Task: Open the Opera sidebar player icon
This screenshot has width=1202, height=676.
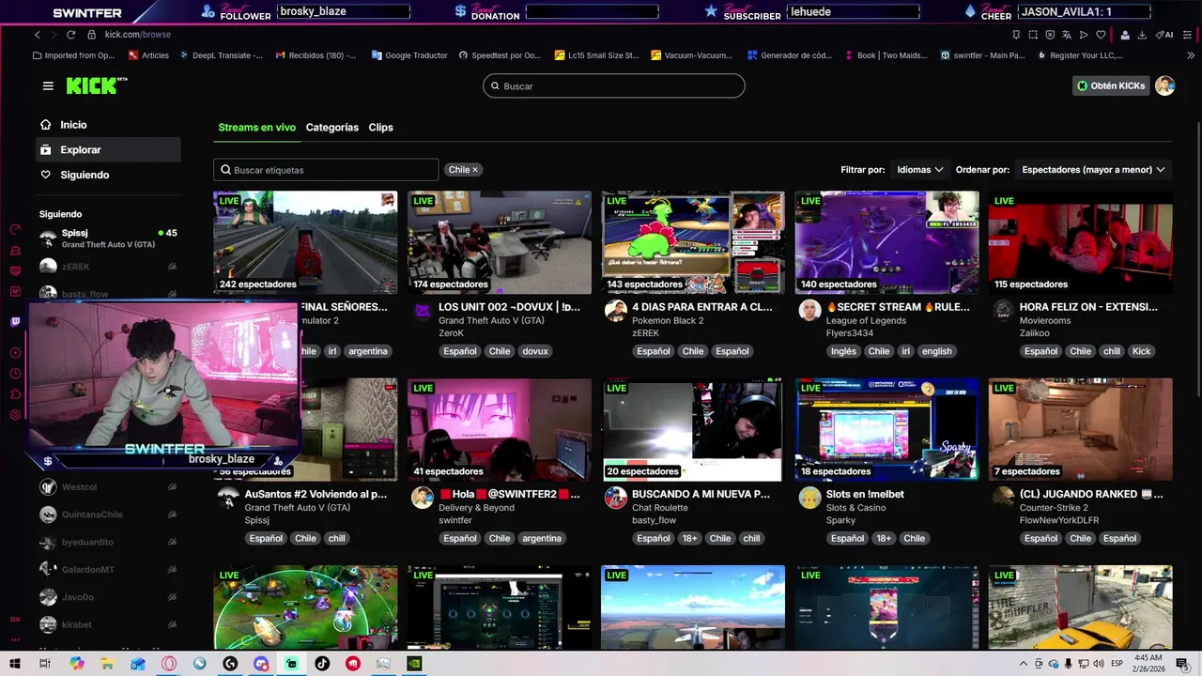Action: click(x=15, y=353)
